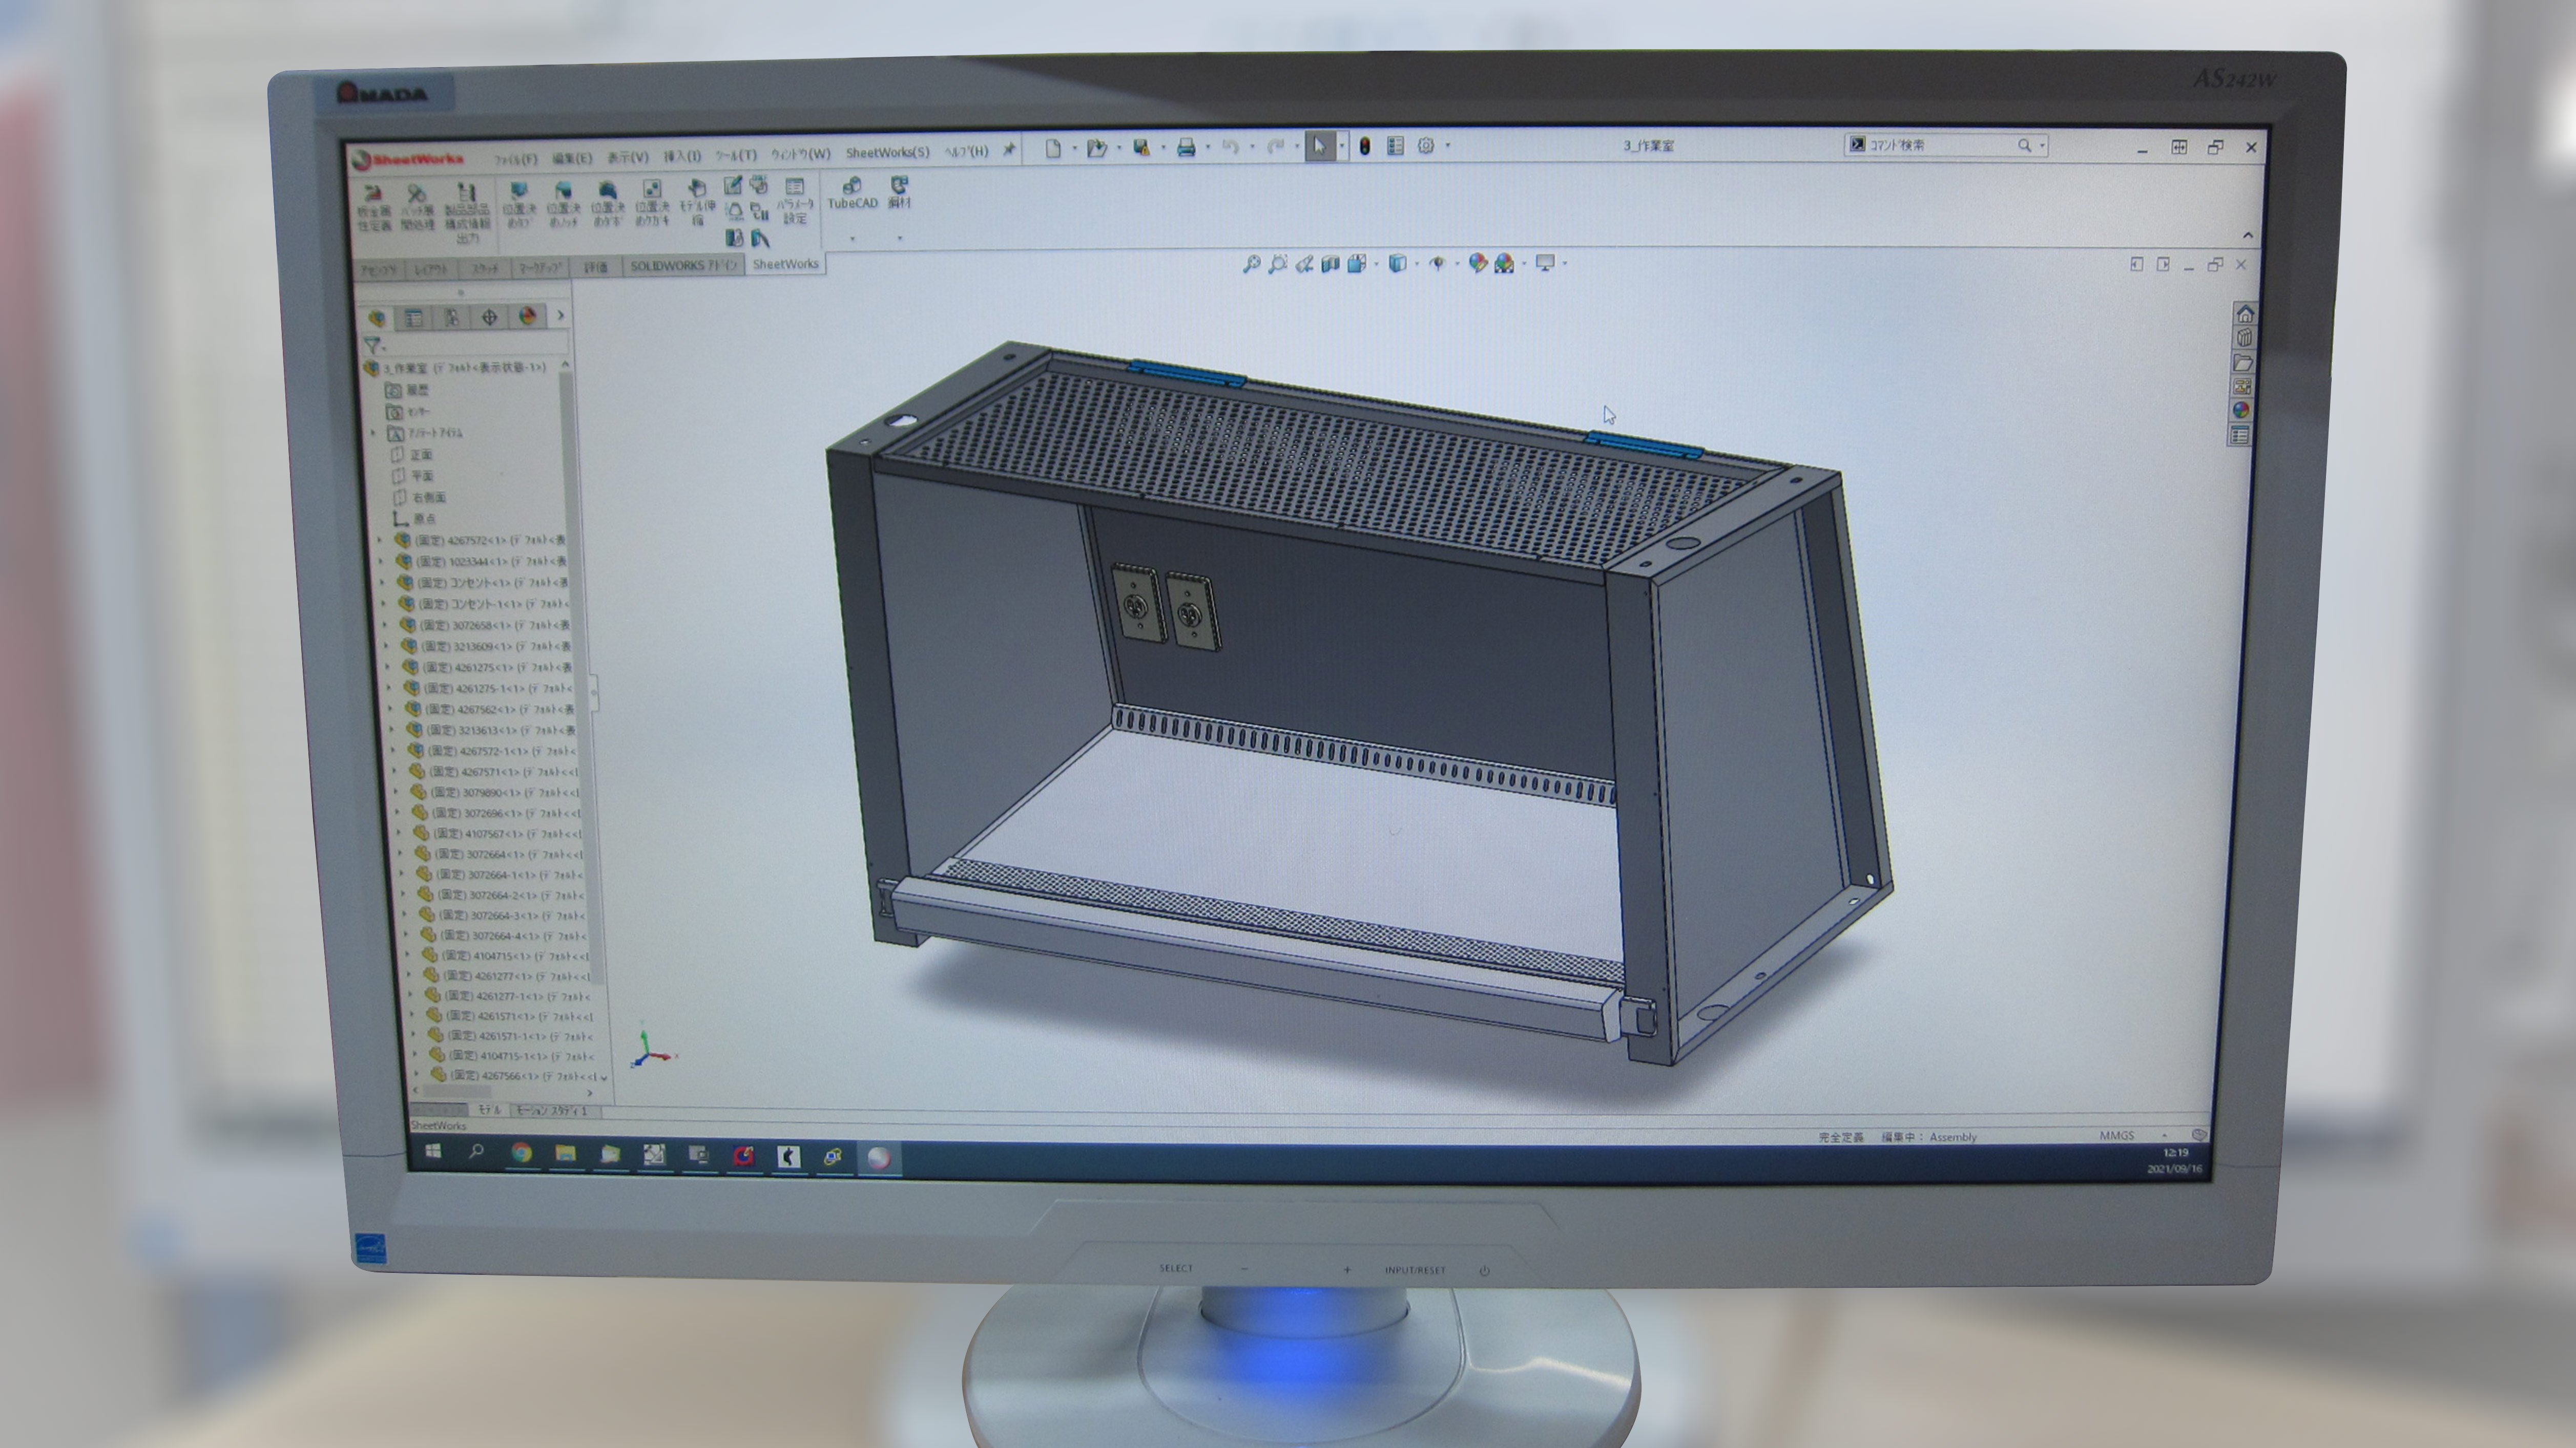Open the TubeCAD tool

point(852,193)
